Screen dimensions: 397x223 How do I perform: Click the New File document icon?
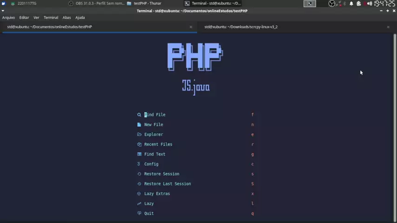pyautogui.click(x=139, y=125)
